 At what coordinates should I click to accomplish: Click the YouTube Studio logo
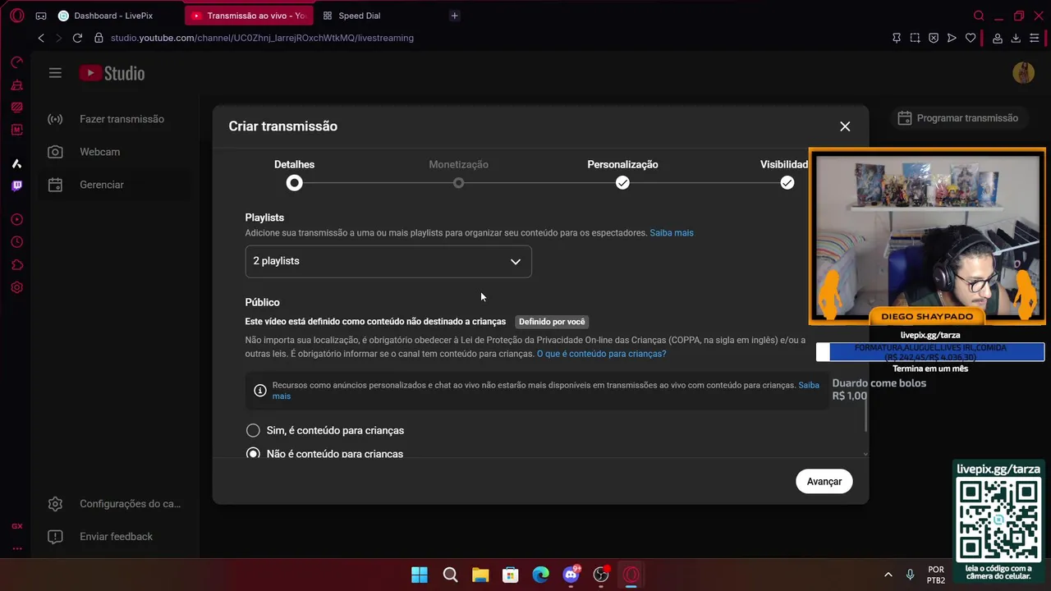112,73
